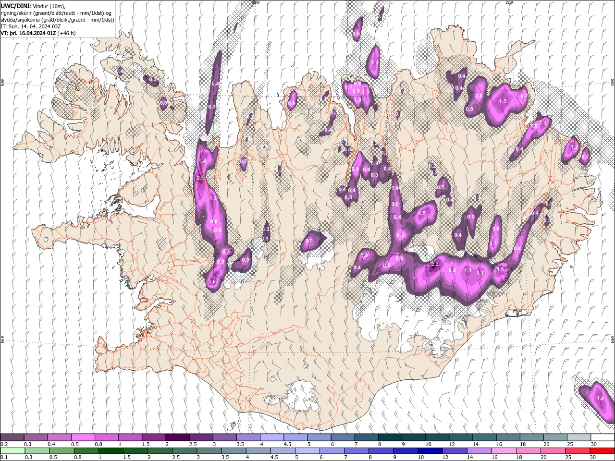Click the 64N latitude label on right edge
Screen dimensions: 615x461
point(613,339)
